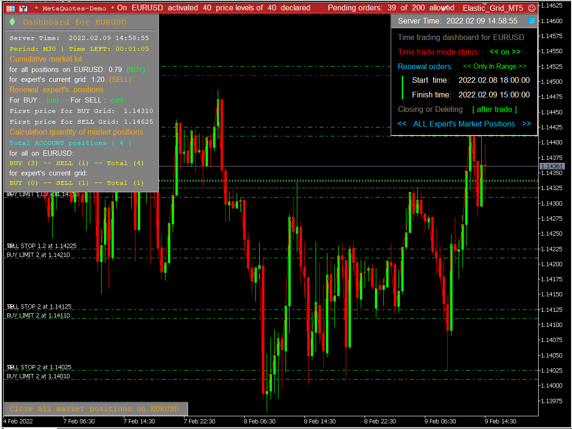Click BUY (3) -- SELL (1) -- Total (4)
Viewport: 572px width, 429px height.
point(76,163)
